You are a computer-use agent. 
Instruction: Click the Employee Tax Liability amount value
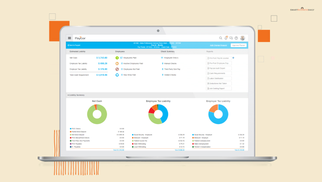(x=103, y=64)
